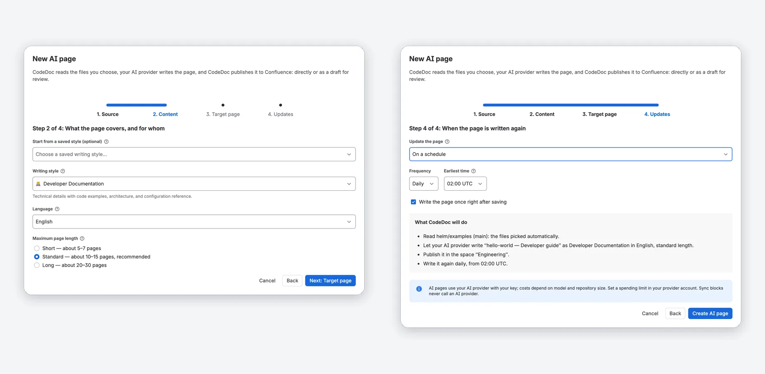Click the blue info icon in the AI provider notice
Screen dimensions: 765x374
click(x=419, y=289)
